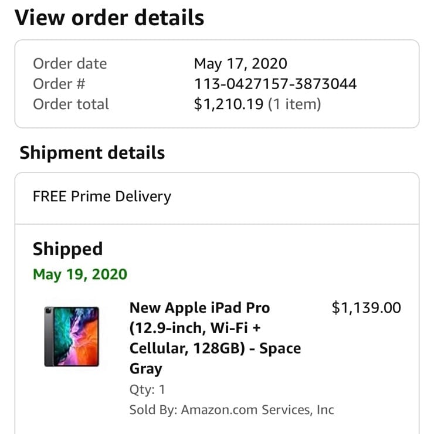Open the New Apple iPad Pro title link

[199, 308]
